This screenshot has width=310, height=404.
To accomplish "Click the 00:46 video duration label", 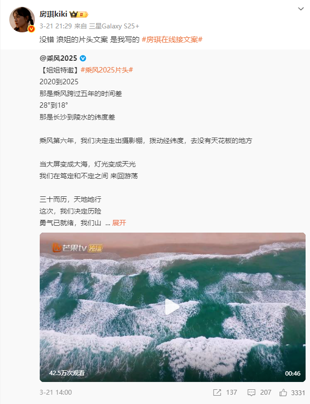I will pos(293,373).
